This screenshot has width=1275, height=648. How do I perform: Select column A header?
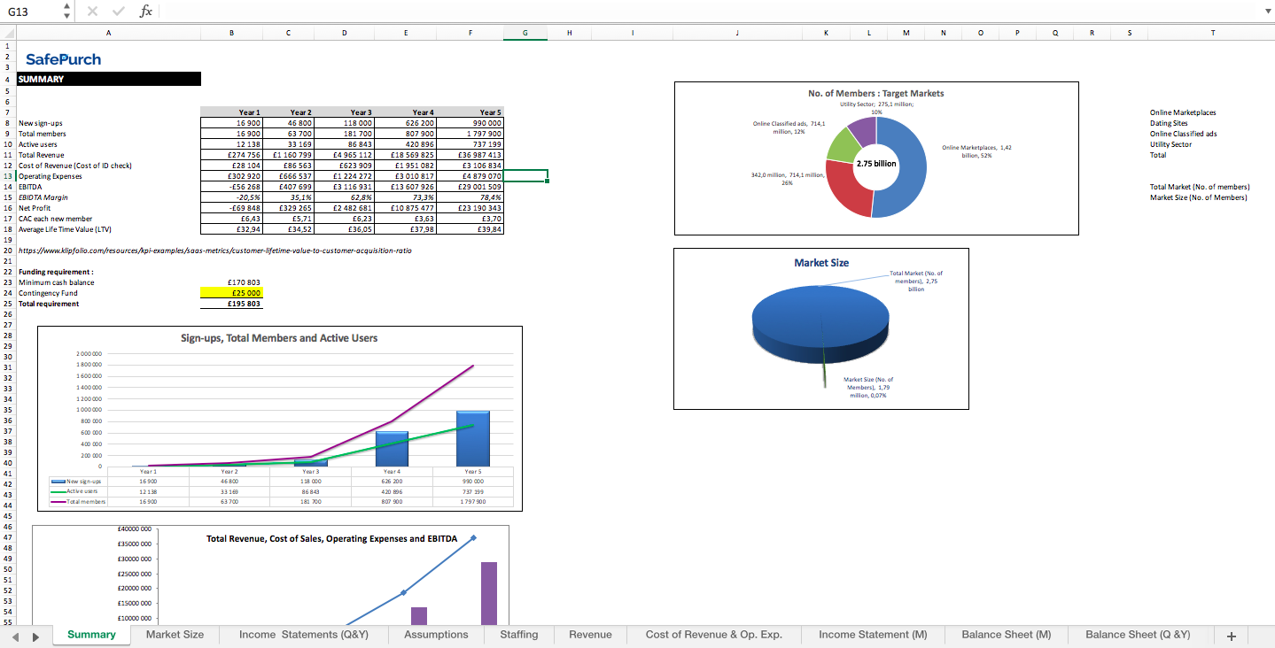[x=108, y=33]
